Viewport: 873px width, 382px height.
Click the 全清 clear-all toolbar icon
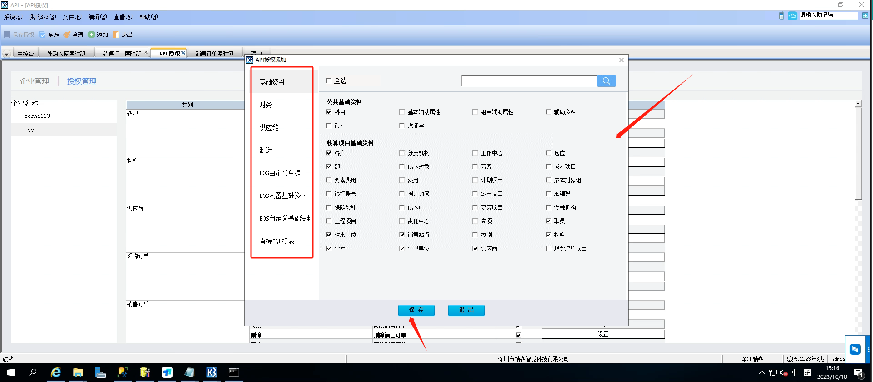67,35
